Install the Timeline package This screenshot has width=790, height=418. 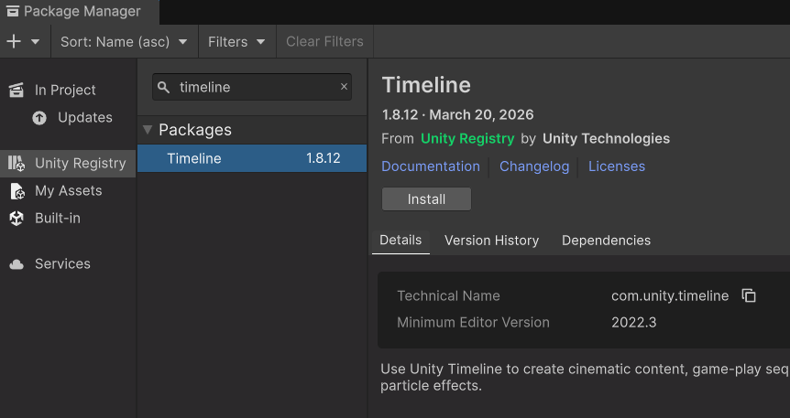(x=426, y=199)
